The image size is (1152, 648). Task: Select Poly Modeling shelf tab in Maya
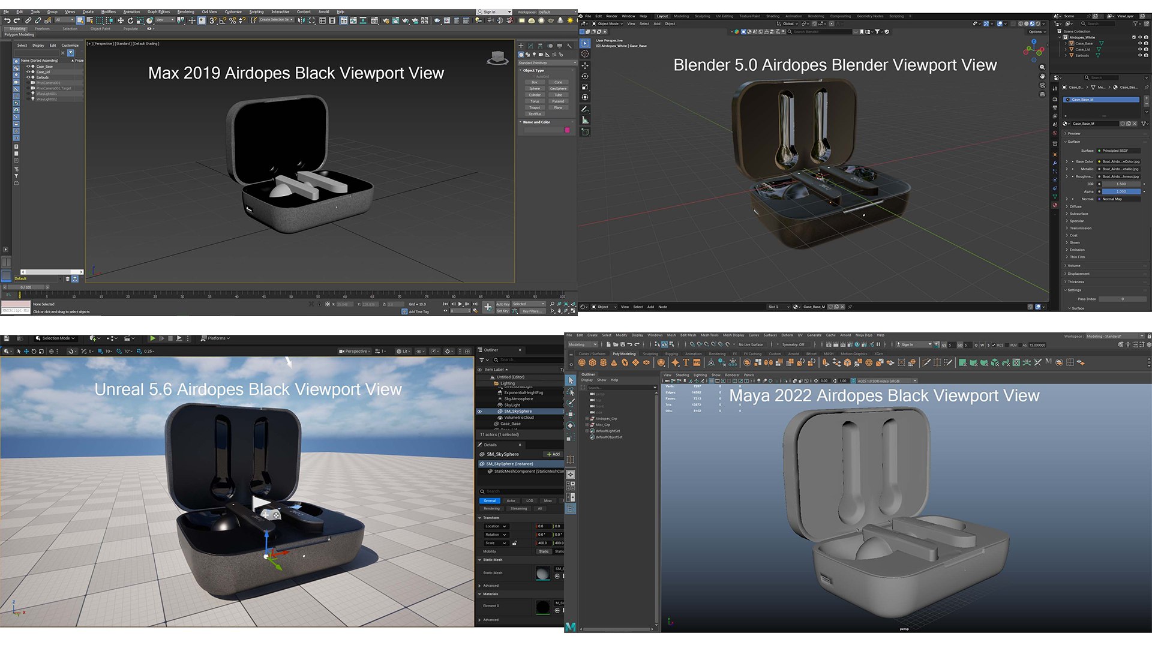(624, 354)
